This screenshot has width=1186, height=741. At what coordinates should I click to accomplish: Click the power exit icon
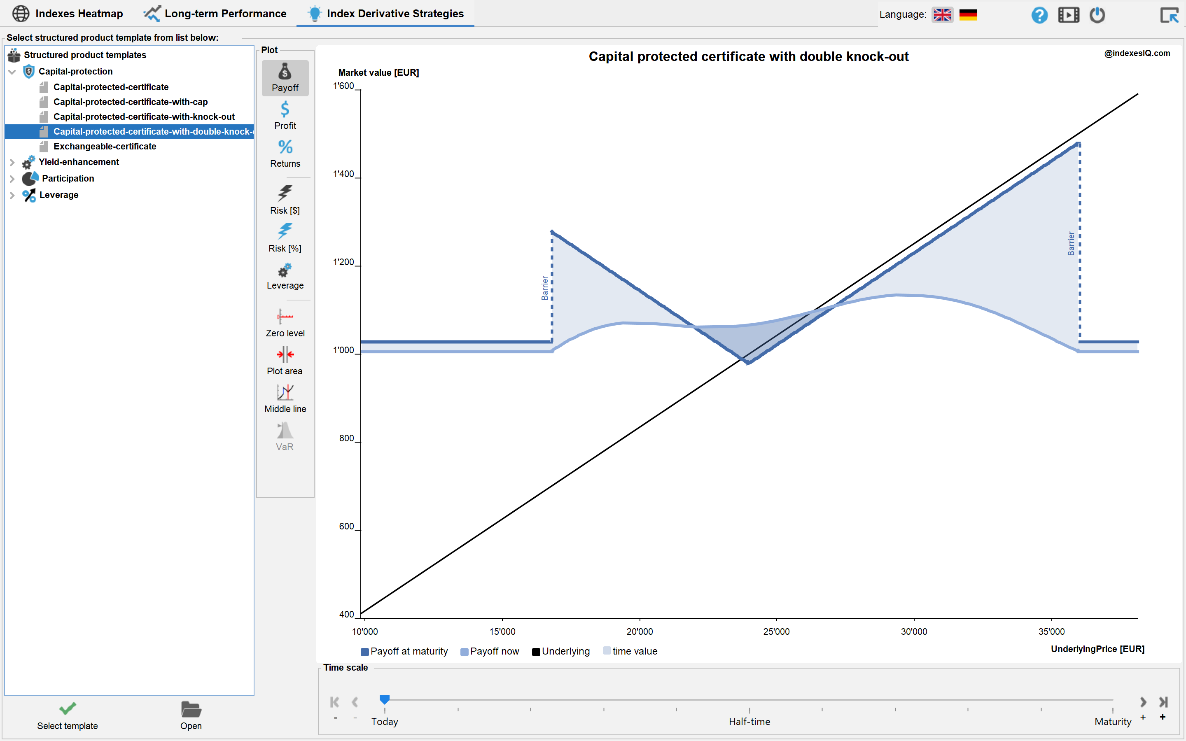point(1097,15)
